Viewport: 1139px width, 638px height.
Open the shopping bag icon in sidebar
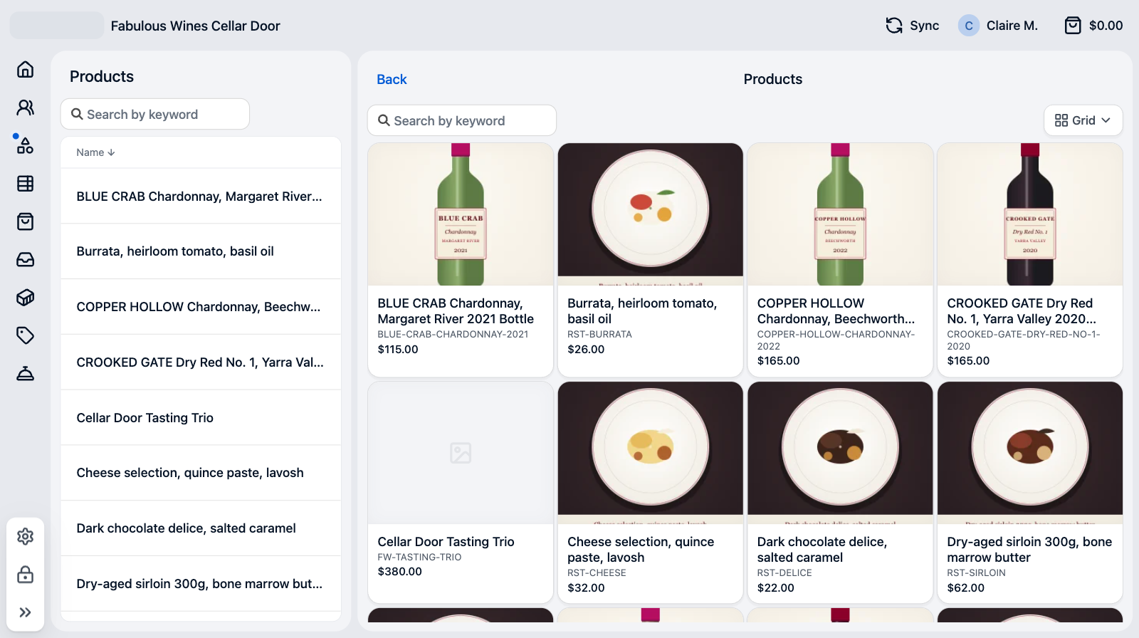26,221
